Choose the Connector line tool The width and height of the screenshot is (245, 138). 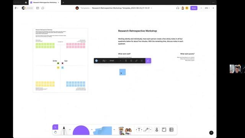coord(146,130)
